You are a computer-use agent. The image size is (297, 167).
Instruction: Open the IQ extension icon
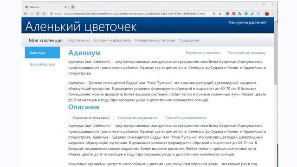tap(258, 13)
